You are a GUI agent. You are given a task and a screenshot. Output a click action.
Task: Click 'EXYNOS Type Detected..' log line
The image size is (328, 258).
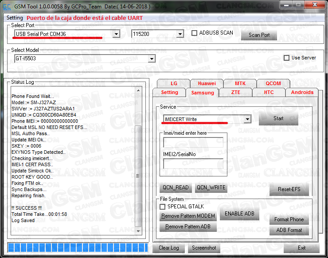pyautogui.click(x=39, y=152)
